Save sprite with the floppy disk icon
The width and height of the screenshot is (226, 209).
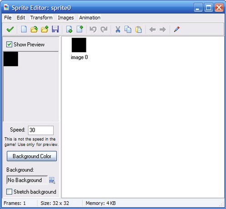[x=55, y=29]
